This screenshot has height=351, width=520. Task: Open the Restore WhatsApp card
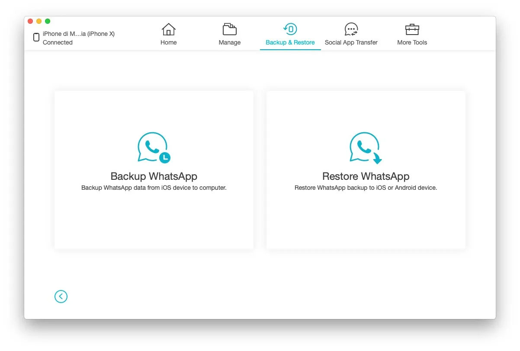pos(365,169)
